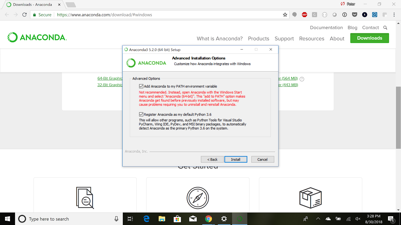
Task: Open the Windows Start menu
Action: tap(8, 219)
